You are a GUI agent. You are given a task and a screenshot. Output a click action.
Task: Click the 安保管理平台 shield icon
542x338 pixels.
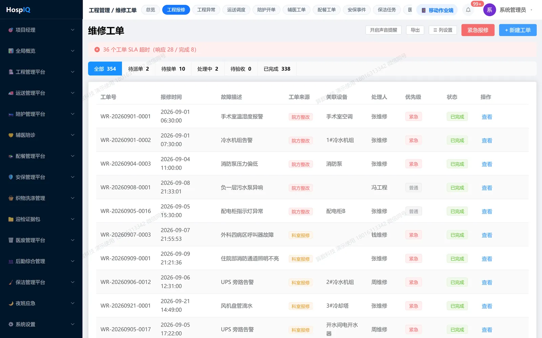(x=11, y=177)
